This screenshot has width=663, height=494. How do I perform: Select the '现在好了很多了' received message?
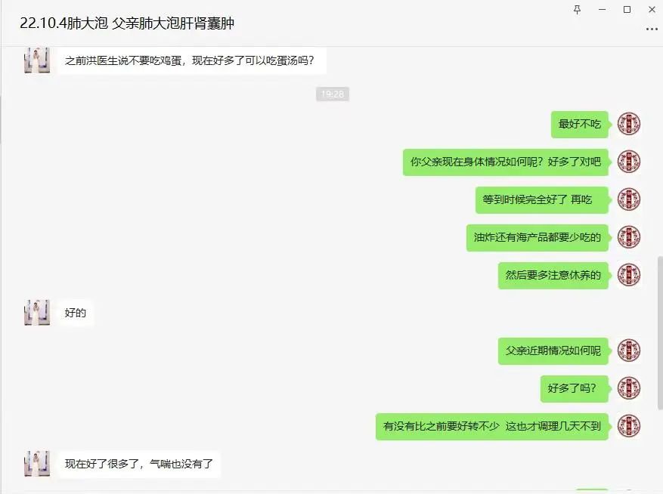tap(138, 464)
